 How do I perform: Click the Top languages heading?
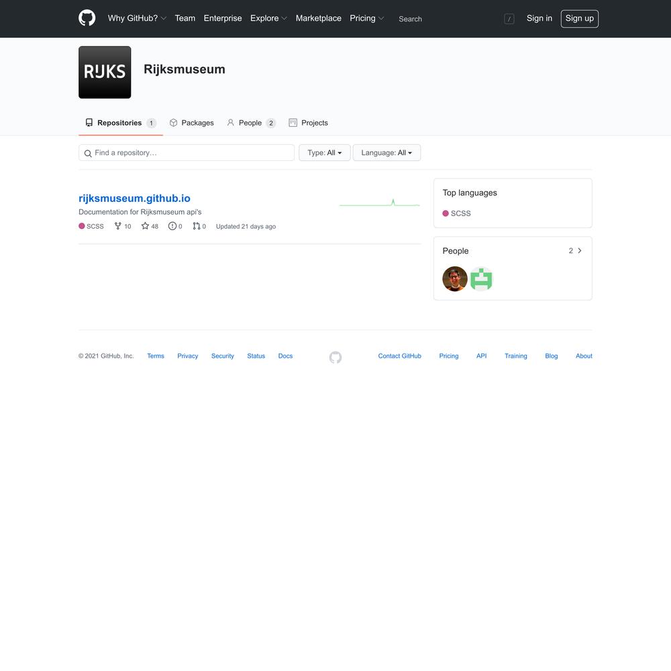point(470,193)
